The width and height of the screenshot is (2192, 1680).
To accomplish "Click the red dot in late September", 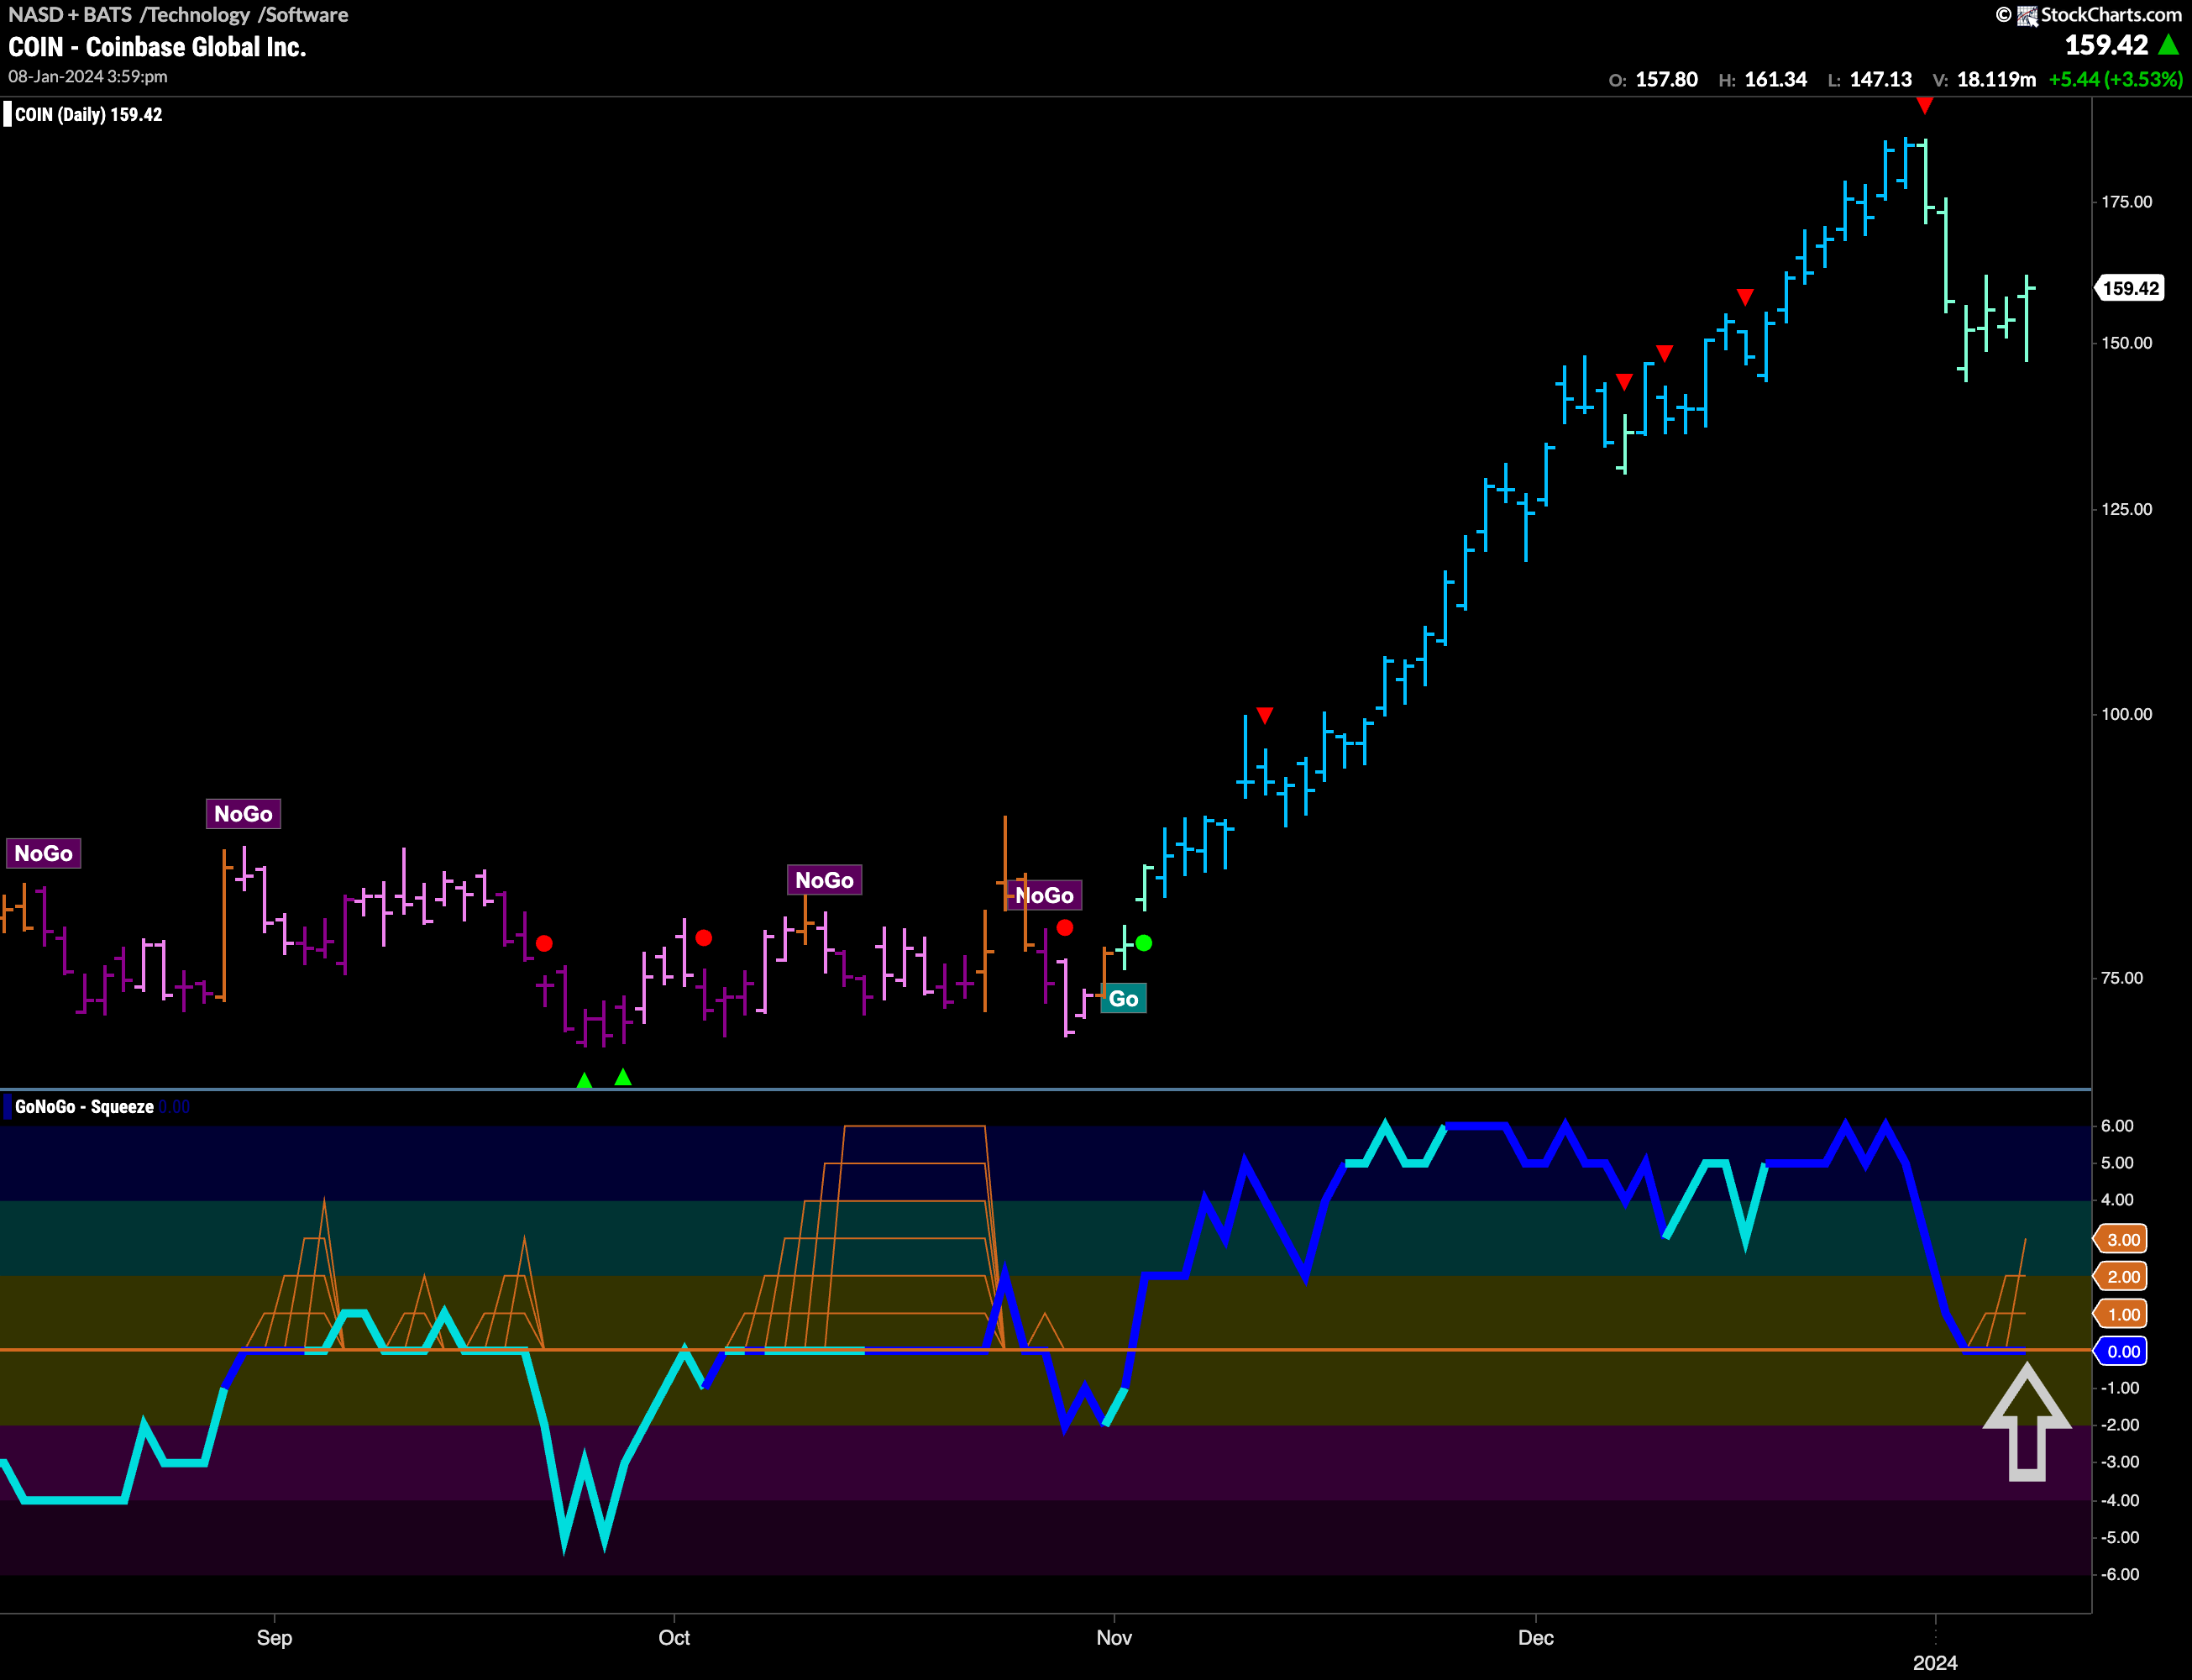I will 543,943.
